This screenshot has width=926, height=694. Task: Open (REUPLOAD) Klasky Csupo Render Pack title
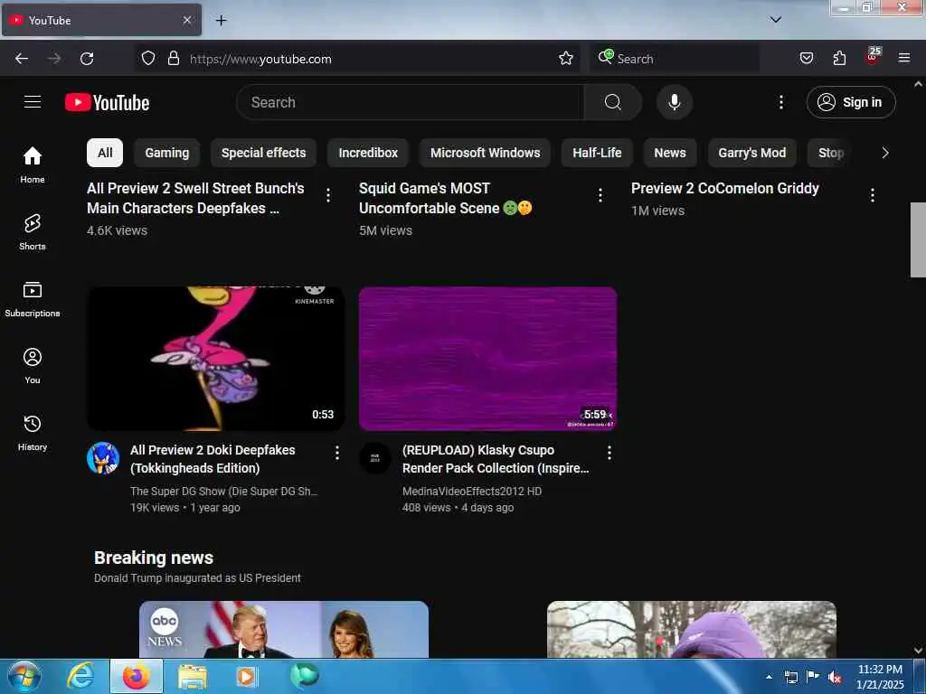[496, 458]
